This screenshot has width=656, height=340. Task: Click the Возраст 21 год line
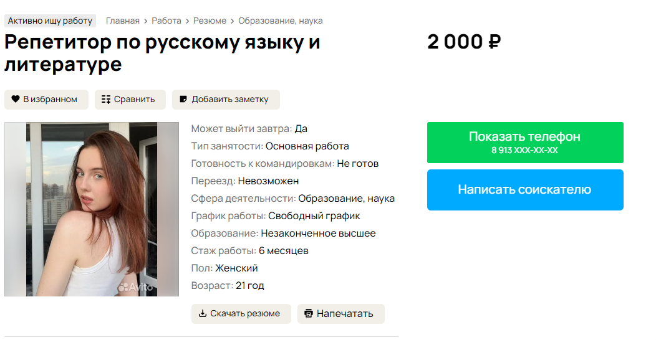click(228, 286)
